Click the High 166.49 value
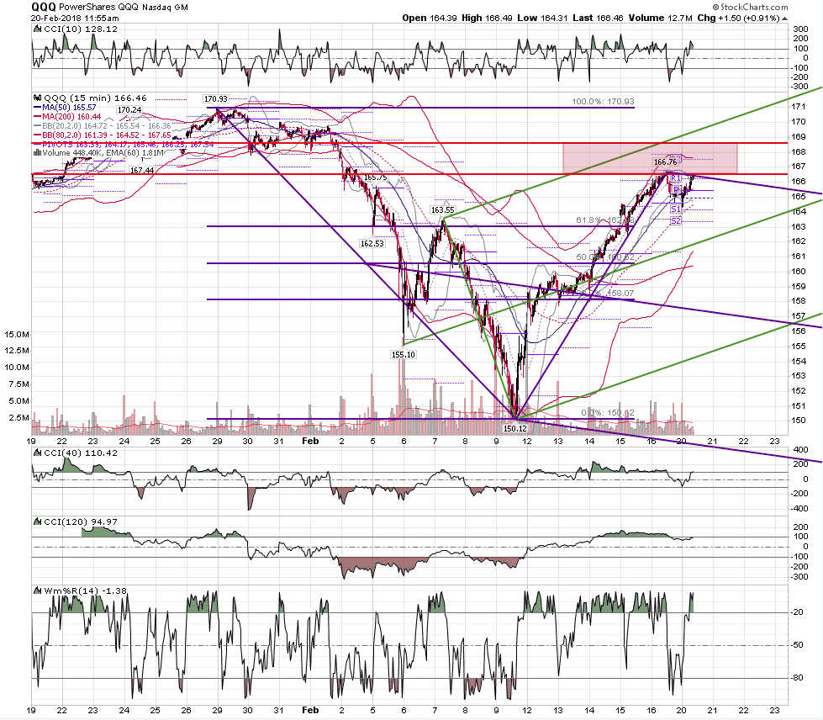The width and height of the screenshot is (823, 720). (x=487, y=18)
